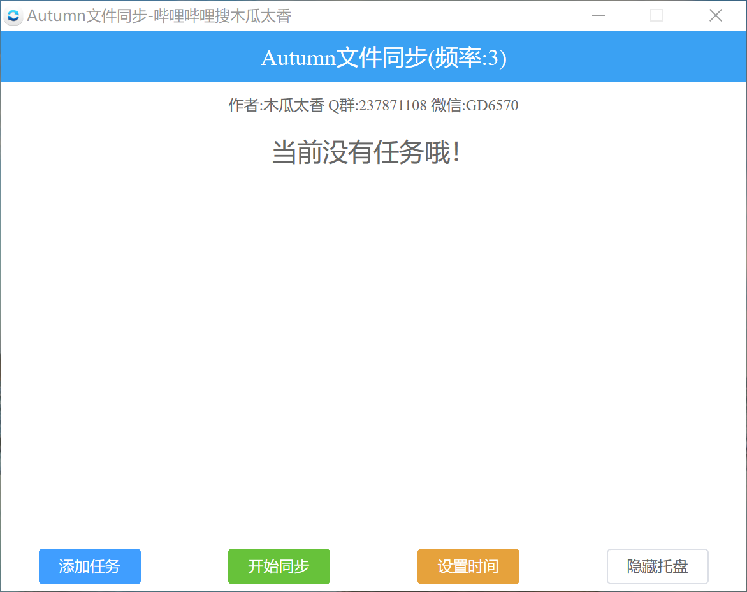
Task: Click the greyed-out maximize window icon
Action: 656,16
